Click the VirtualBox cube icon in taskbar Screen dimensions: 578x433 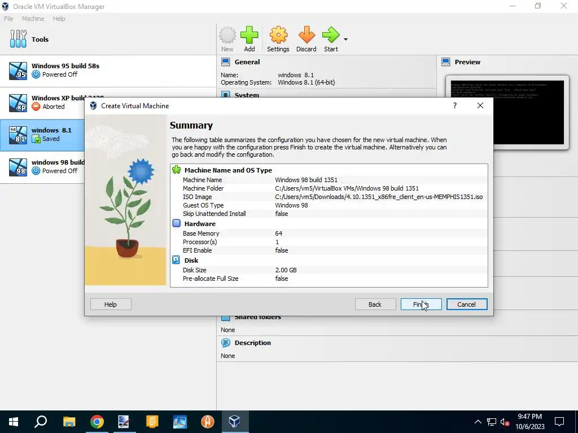[x=235, y=421]
